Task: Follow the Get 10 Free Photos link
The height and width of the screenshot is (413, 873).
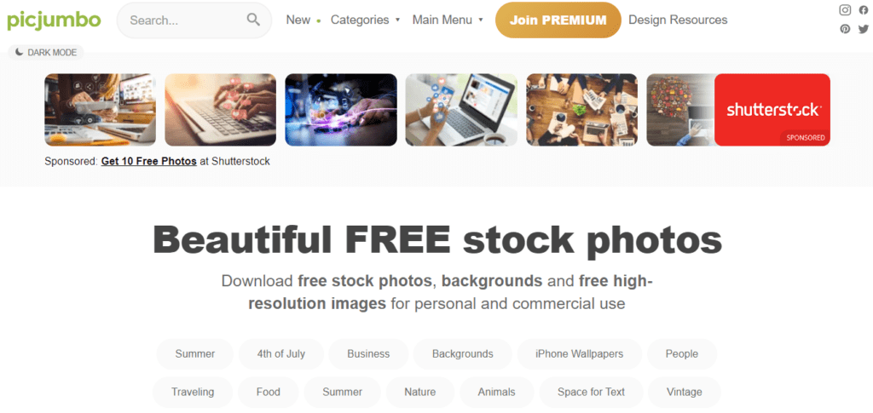Action: [148, 162]
